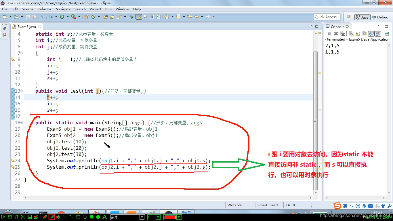Click the Previous Annotation icon

[x=178, y=17]
